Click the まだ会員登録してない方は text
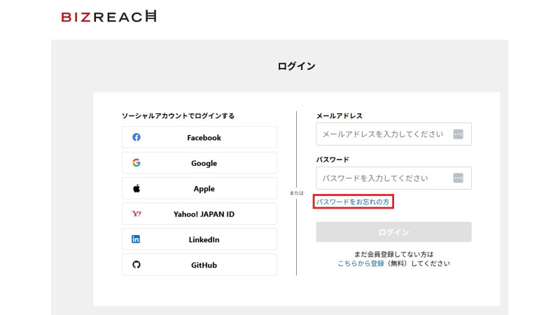 393,254
